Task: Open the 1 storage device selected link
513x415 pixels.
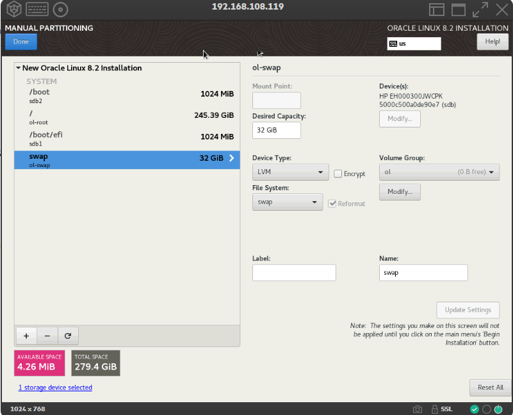Action: [55, 387]
